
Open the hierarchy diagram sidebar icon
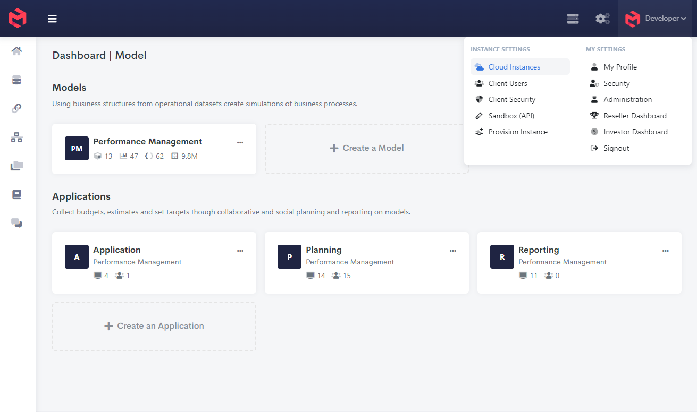coord(16,138)
